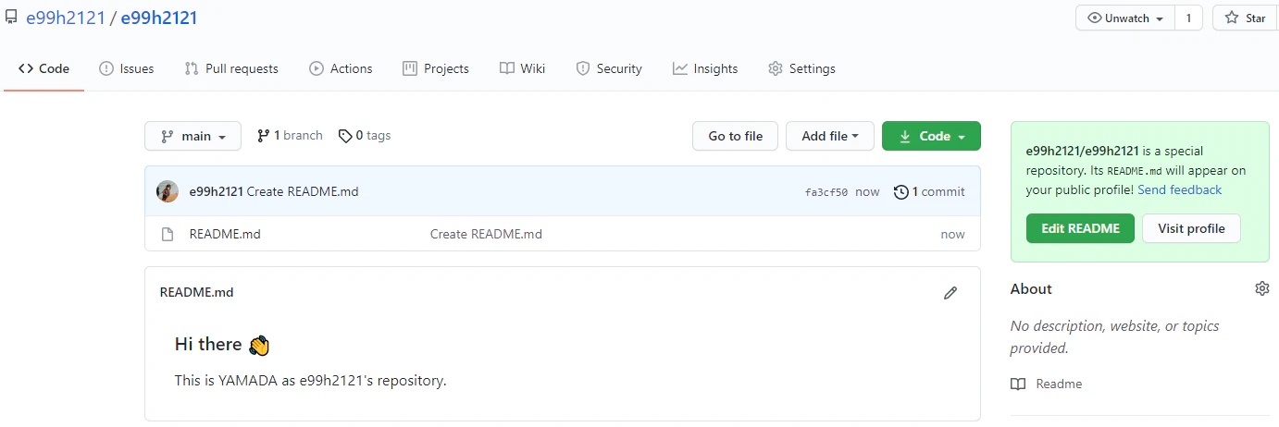Go to the Pull requests tab
1279x427 pixels.
tap(231, 68)
